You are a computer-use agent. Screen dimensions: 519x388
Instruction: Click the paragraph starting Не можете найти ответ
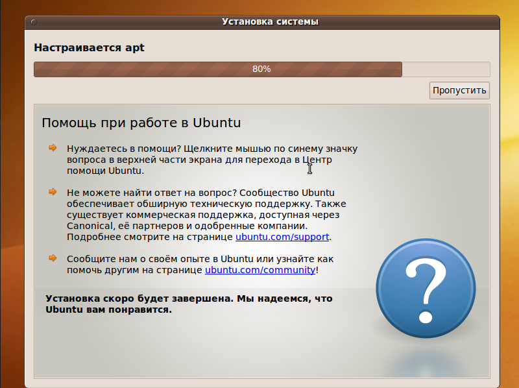pos(206,215)
